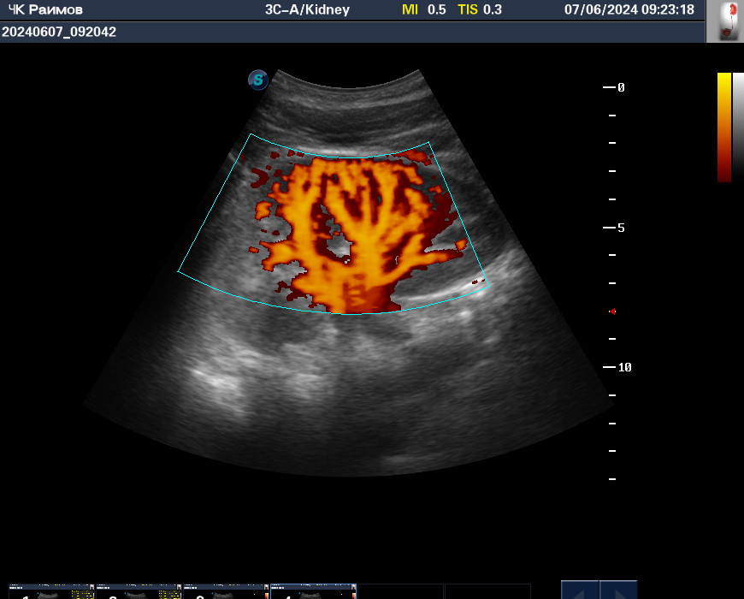The width and height of the screenshot is (744, 599).
Task: Click the exam ID 20240607_092042
Action: (59, 32)
